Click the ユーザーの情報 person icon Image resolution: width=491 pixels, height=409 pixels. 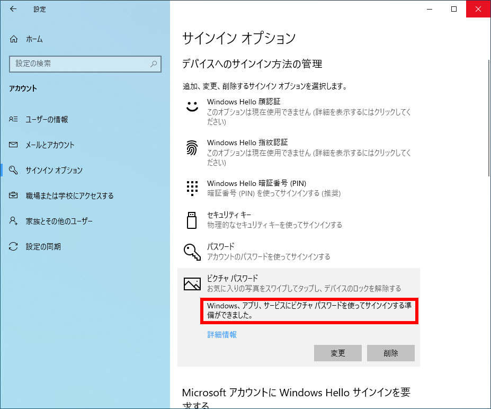(13, 119)
